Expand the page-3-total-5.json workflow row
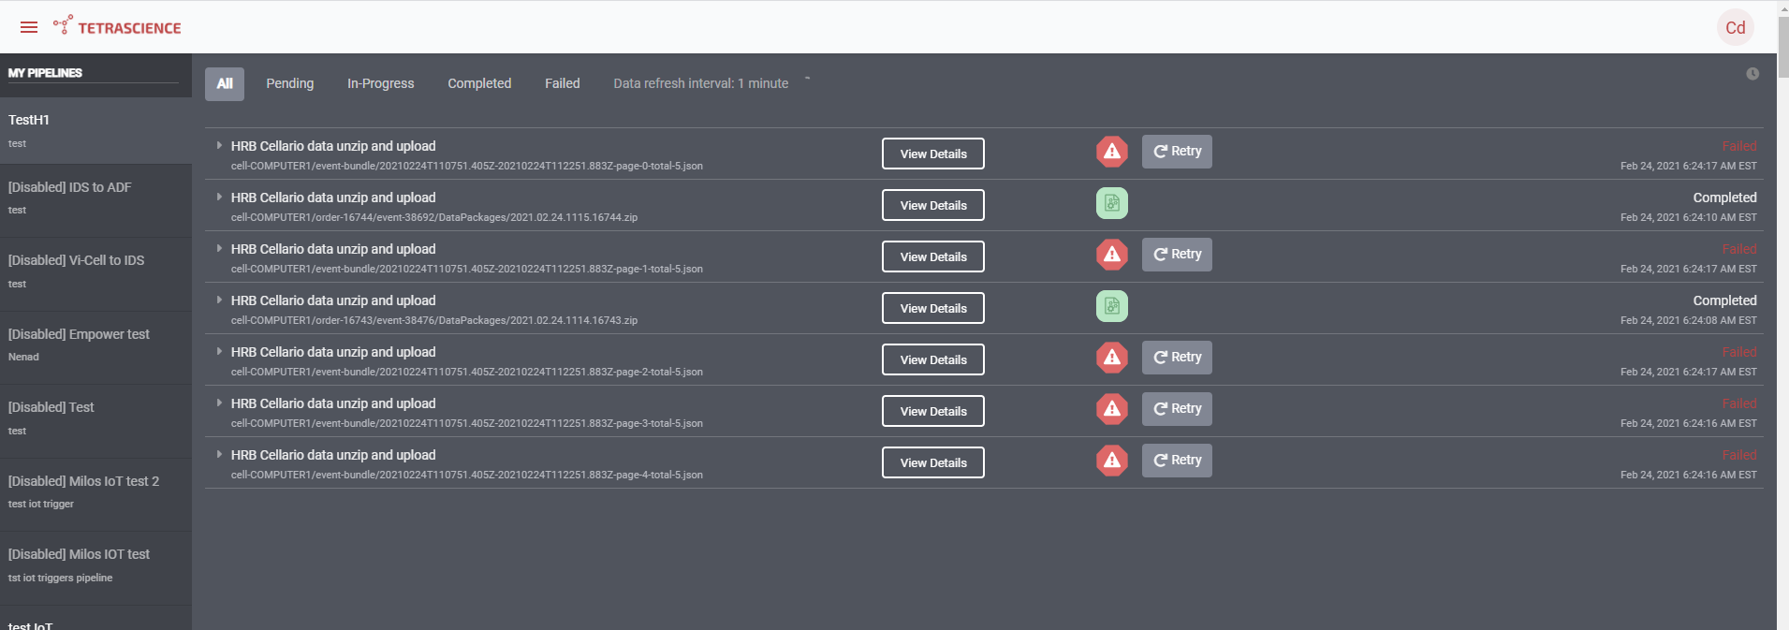This screenshot has height=630, width=1789. [x=219, y=403]
